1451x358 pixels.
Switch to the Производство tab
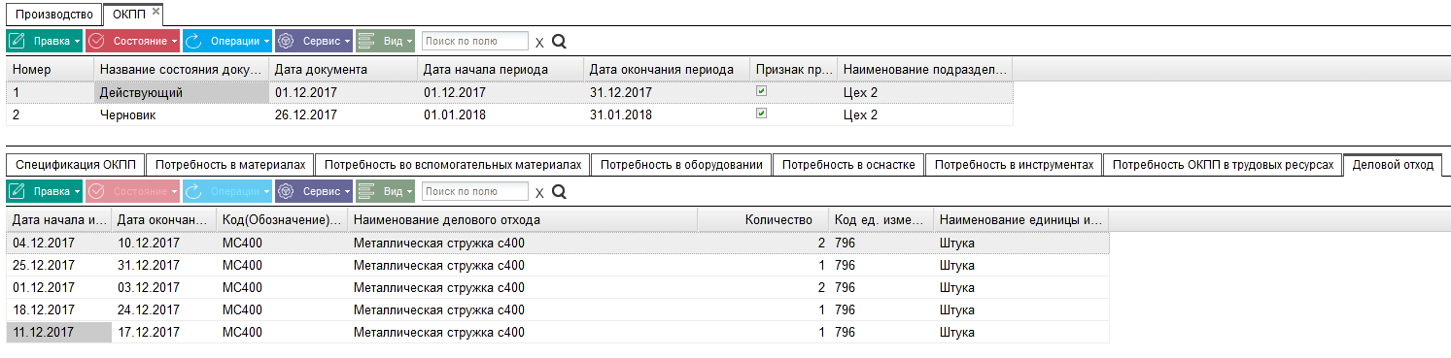coord(54,15)
